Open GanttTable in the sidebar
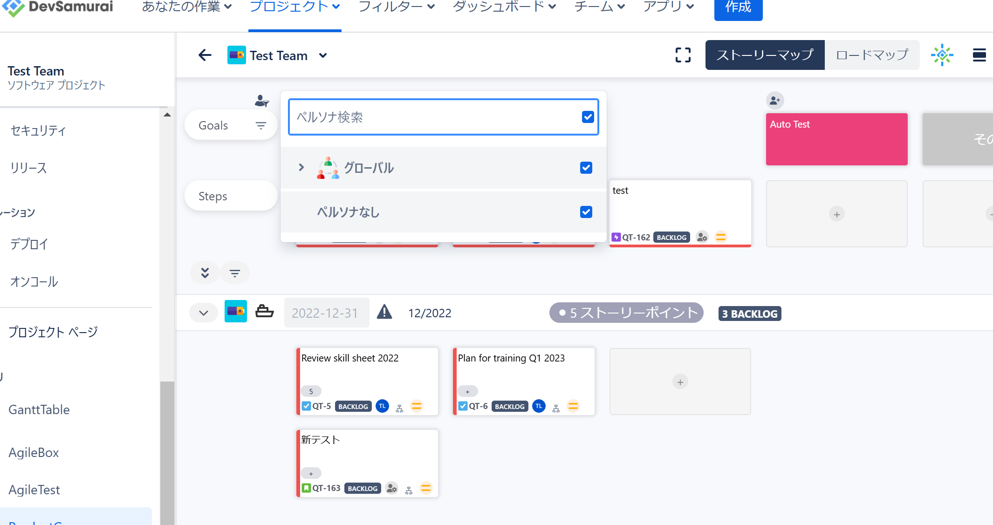This screenshot has width=993, height=525. click(39, 409)
